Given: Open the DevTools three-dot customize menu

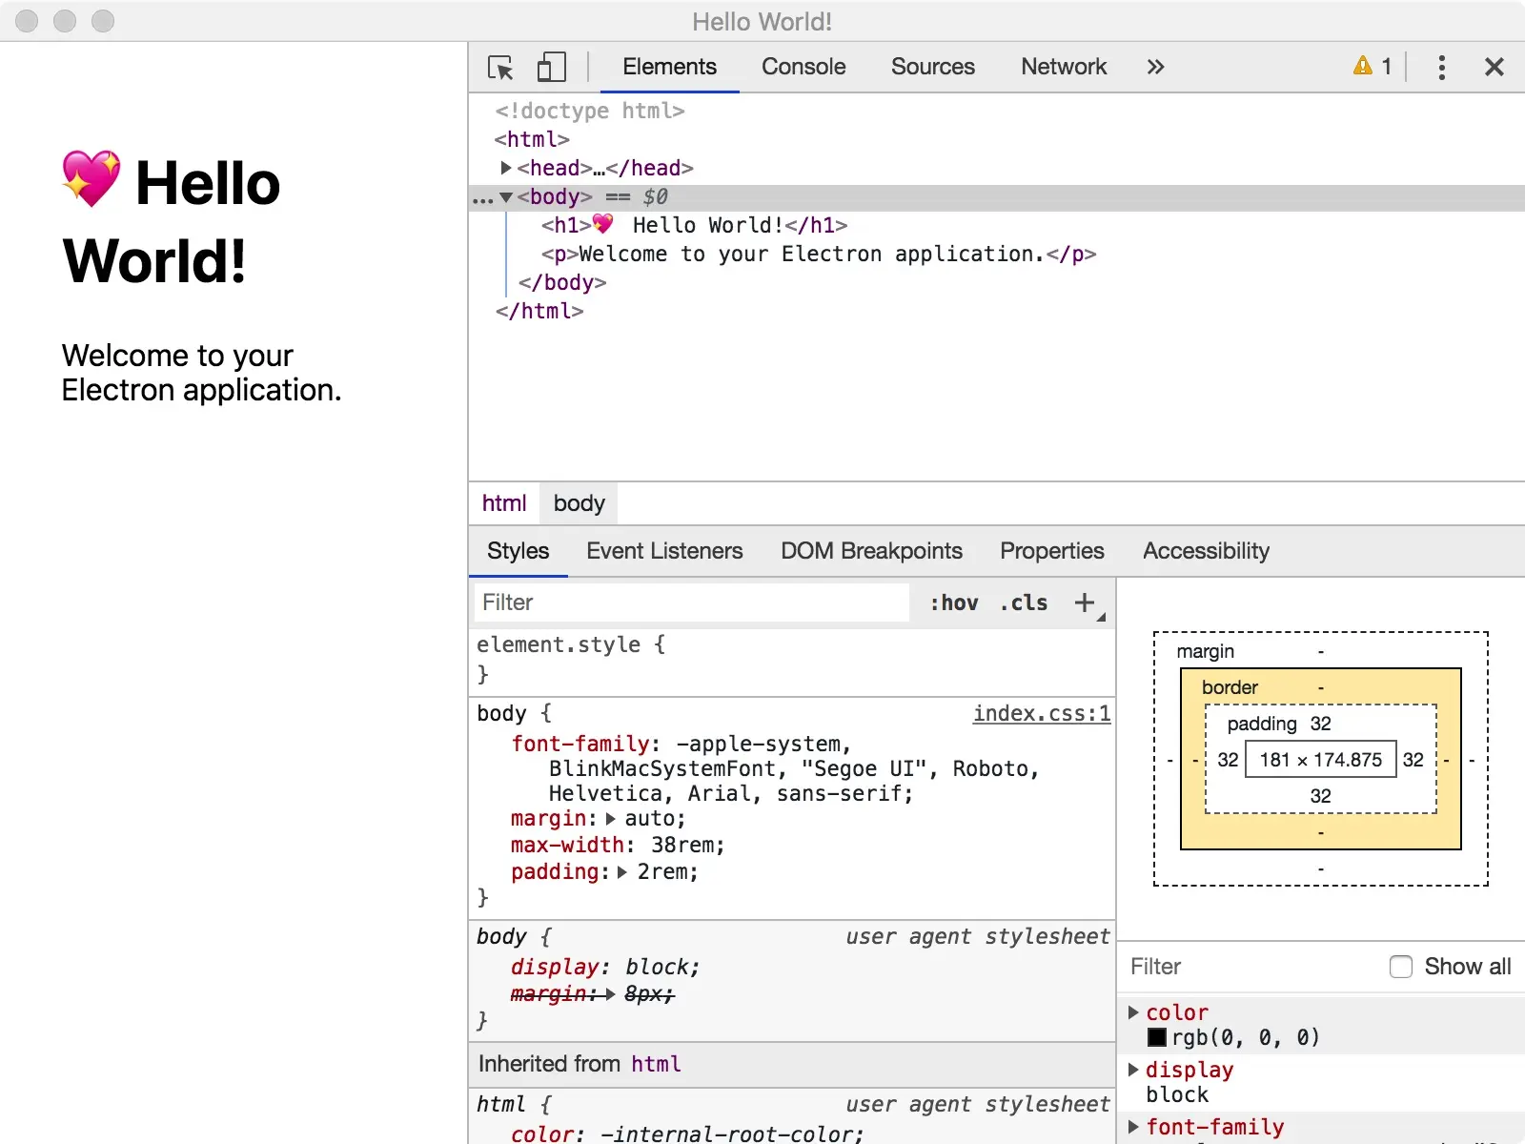Looking at the screenshot, I should pos(1441,67).
